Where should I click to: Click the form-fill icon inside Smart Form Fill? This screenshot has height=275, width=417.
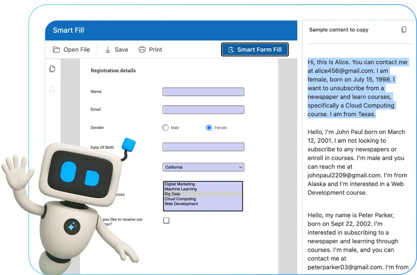(x=231, y=49)
